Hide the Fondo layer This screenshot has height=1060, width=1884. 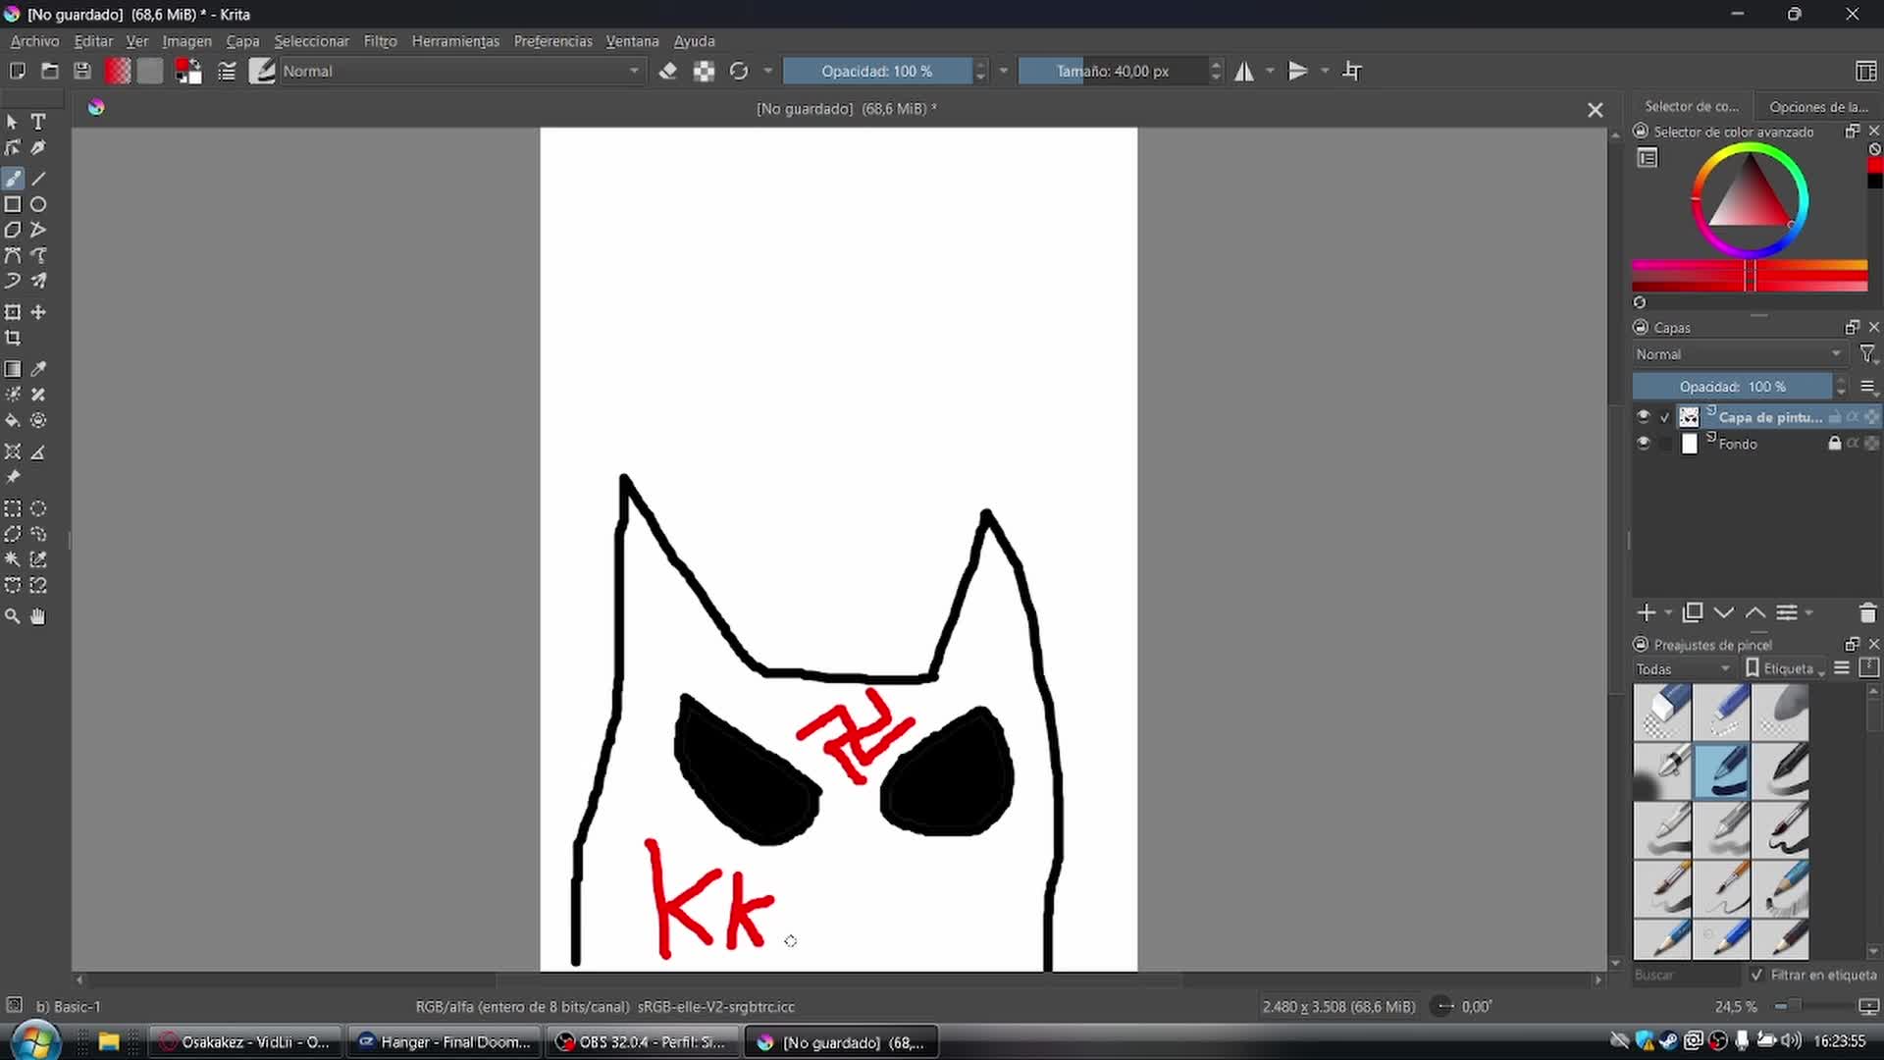click(x=1644, y=444)
